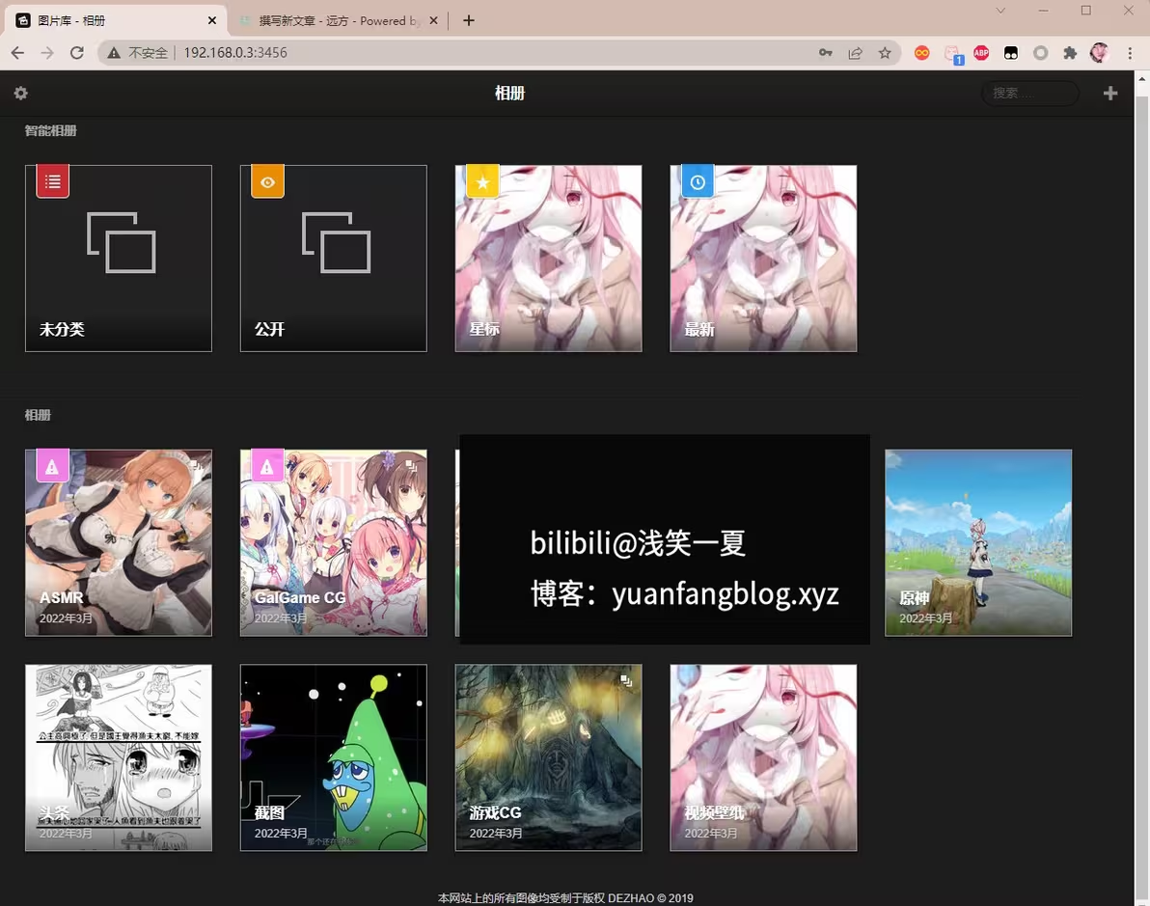Switch to the 撰写新文章 browser tab
Viewport: 1150px width, 906px height.
tap(333, 20)
